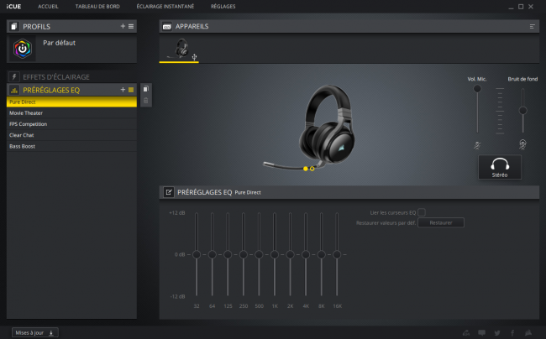Click the delete EQ preset trash icon
This screenshot has width=546, height=339.
pyautogui.click(x=146, y=101)
